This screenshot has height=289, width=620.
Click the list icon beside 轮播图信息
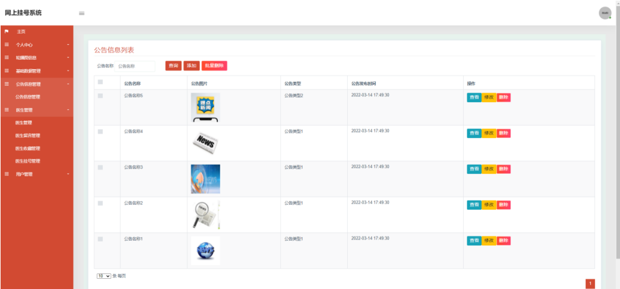[x=7, y=57]
